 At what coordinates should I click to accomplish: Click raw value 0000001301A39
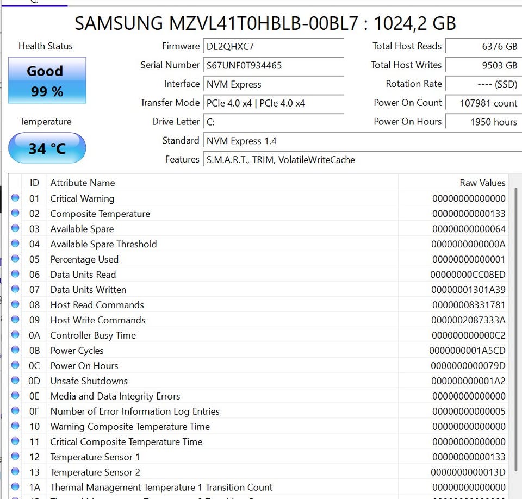coord(468,290)
